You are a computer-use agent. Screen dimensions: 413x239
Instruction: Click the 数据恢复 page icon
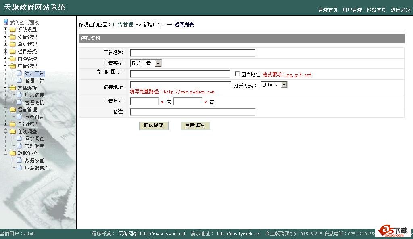click(x=19, y=161)
